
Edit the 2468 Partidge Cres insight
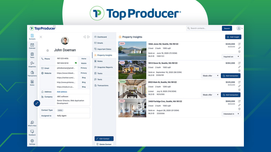click(x=239, y=101)
